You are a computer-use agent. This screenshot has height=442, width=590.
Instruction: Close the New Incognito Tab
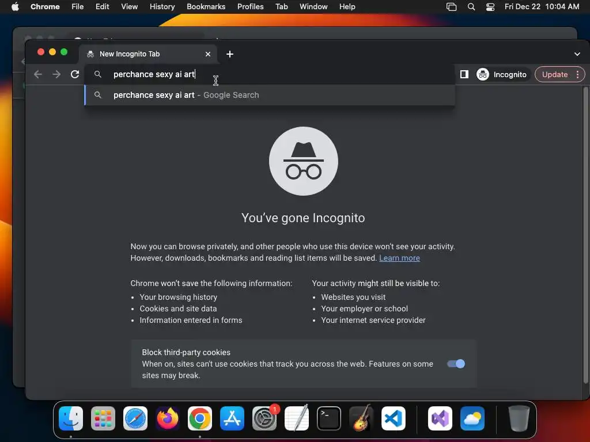click(x=208, y=54)
